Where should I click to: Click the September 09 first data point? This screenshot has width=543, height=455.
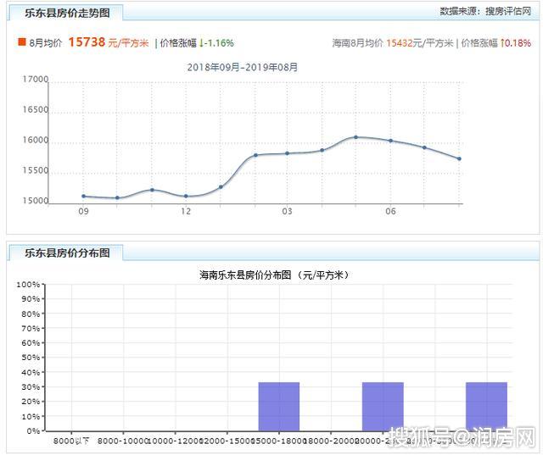[x=83, y=196]
